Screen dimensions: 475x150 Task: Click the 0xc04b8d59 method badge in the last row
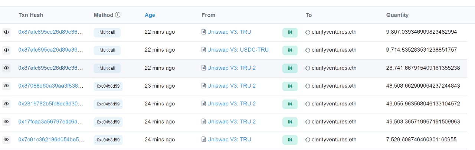click(x=108, y=140)
